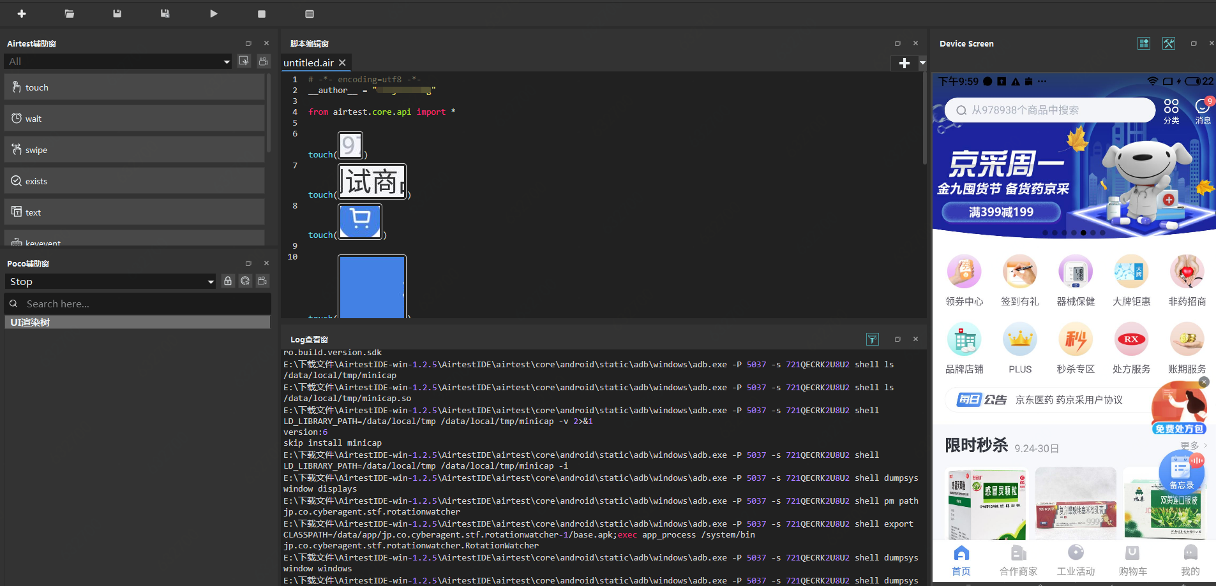
Task: Open the 备忘录 floating button
Action: coord(1182,472)
